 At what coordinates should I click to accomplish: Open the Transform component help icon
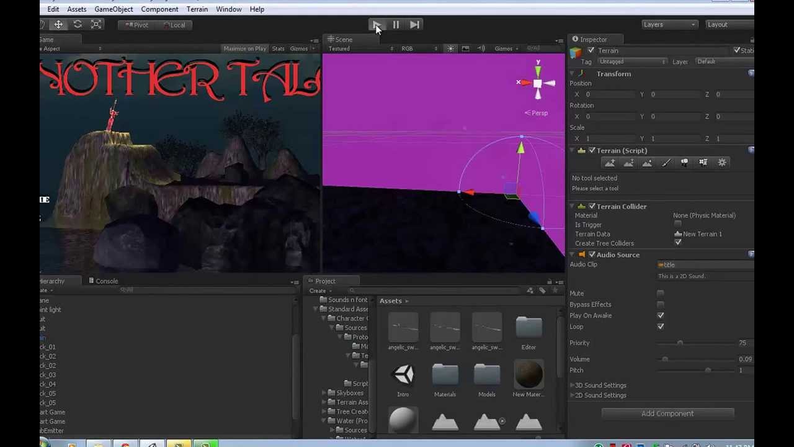pos(751,74)
